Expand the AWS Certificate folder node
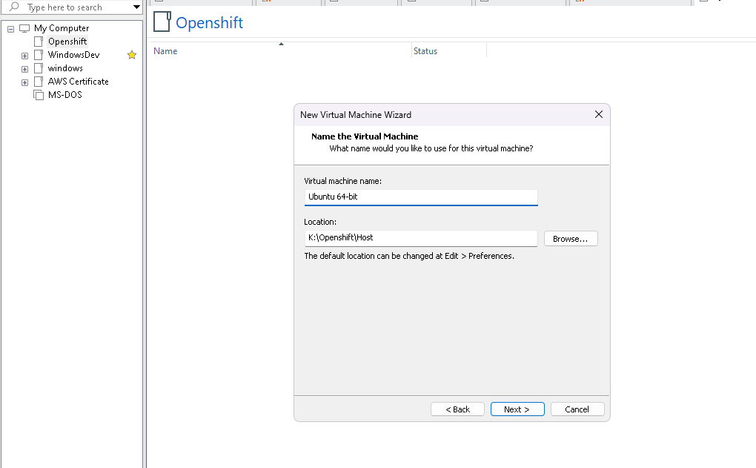756x468 pixels. 25,82
